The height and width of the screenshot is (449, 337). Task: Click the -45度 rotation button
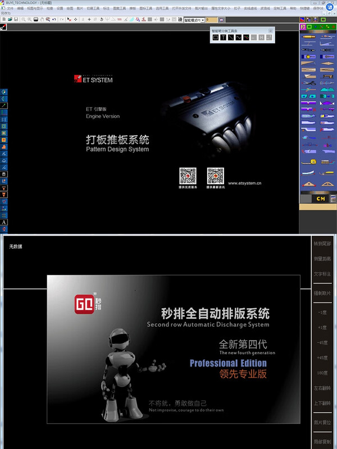[322, 343]
